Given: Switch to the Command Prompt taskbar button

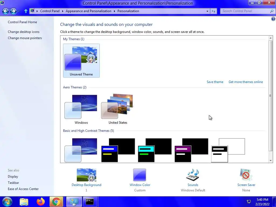Looking at the screenshot, I should tap(90, 202).
